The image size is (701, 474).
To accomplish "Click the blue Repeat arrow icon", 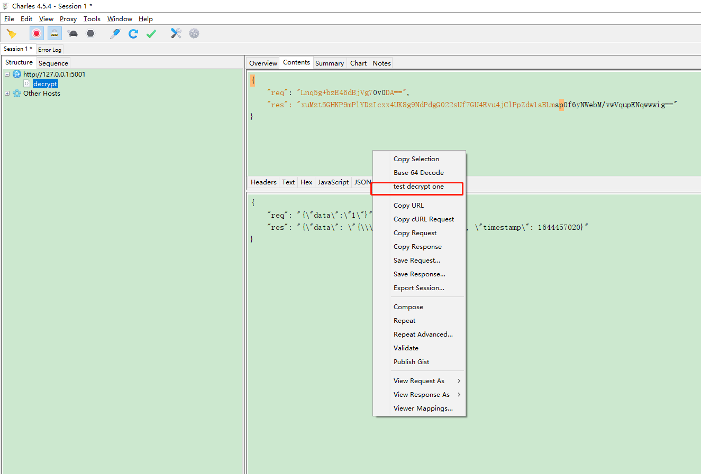I will (133, 34).
